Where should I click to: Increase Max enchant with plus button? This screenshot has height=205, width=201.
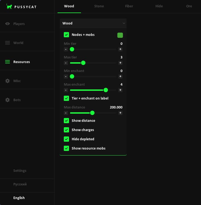click(120, 90)
